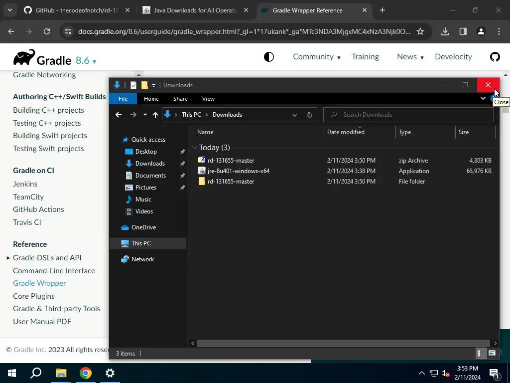Open the Jenkins docs link
Screen dimensions: 510x383
[x=25, y=184]
